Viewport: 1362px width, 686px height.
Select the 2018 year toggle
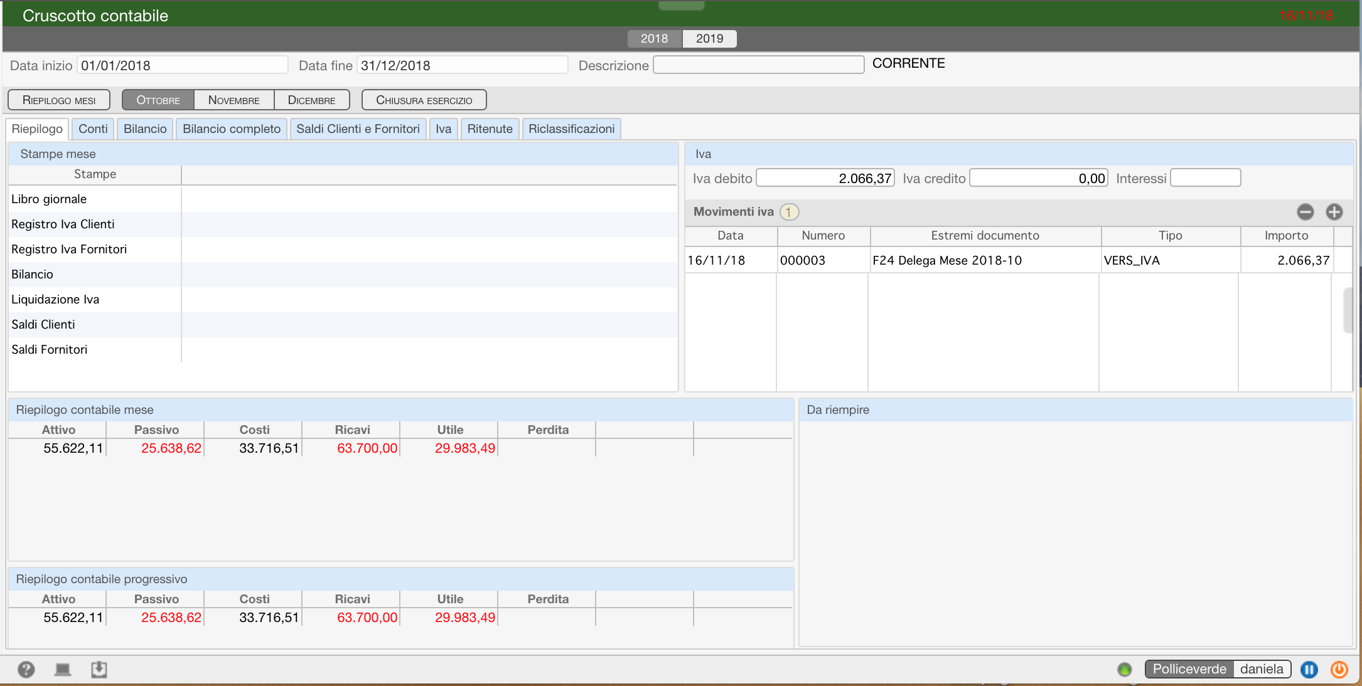click(x=655, y=39)
